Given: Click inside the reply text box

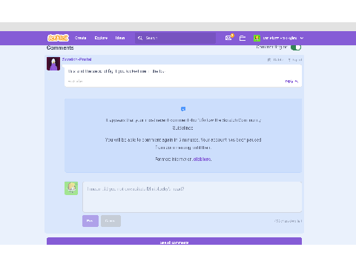Looking at the screenshot, I should (x=192, y=197).
